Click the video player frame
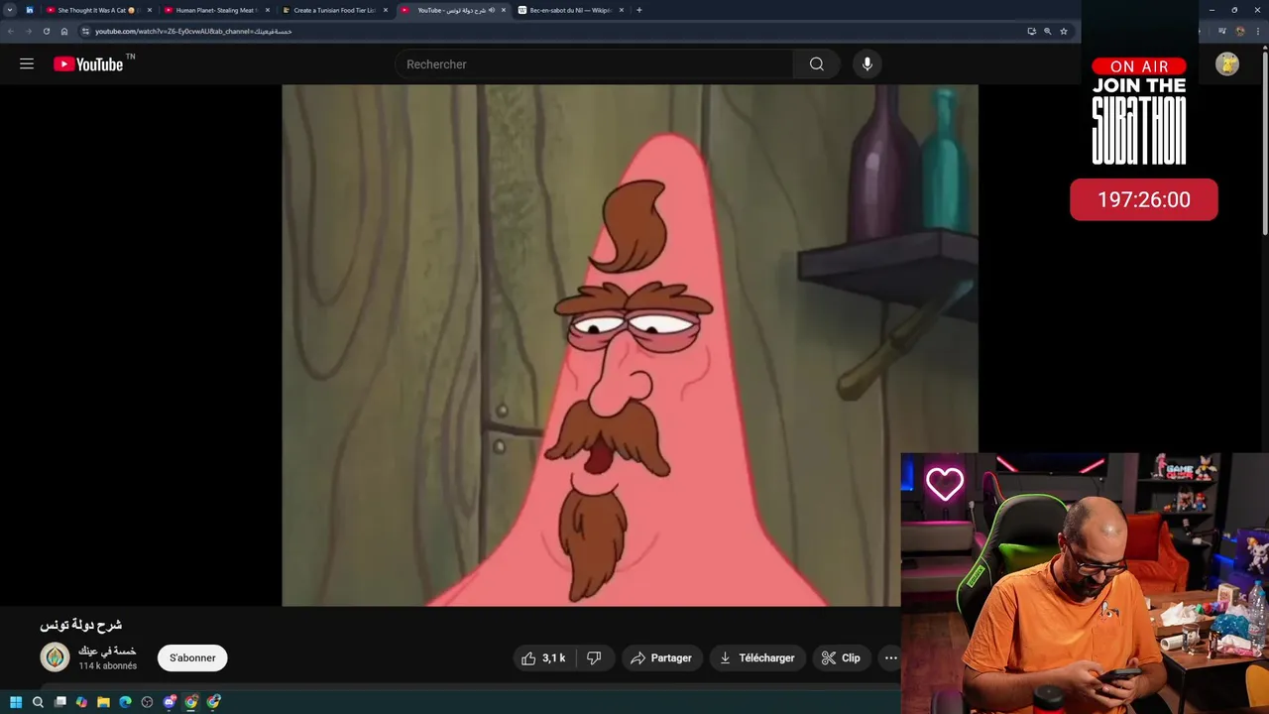Screen dimensions: 1269x714 point(630,345)
